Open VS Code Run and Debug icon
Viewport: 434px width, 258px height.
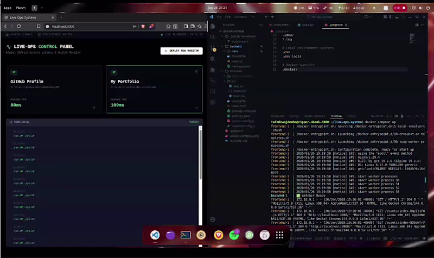(213, 59)
